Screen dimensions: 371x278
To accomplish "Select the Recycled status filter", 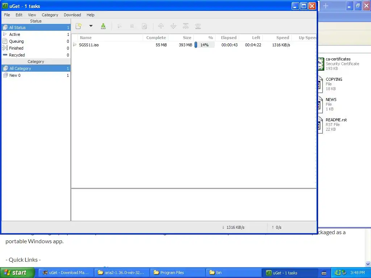I will [36, 55].
